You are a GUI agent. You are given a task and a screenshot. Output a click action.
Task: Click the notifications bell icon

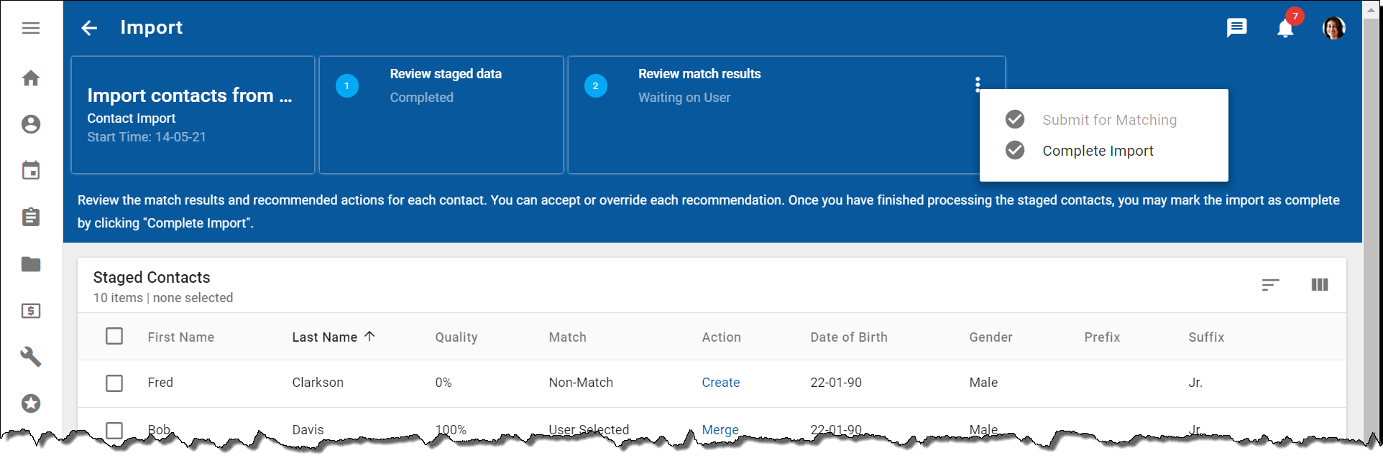(x=1285, y=29)
